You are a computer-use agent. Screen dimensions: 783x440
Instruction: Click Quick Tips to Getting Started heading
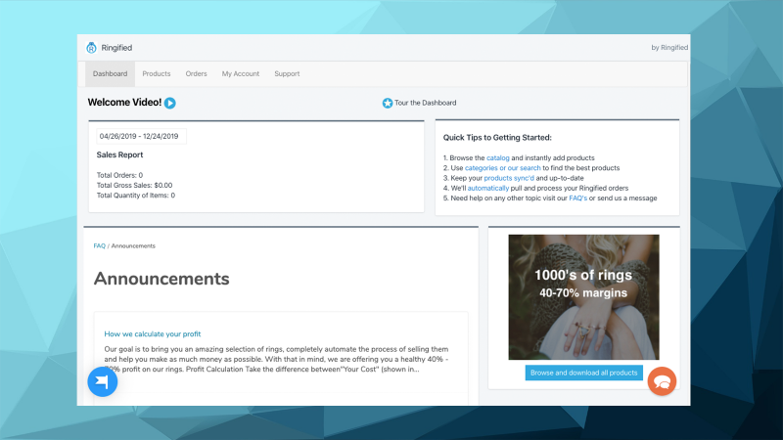click(497, 138)
